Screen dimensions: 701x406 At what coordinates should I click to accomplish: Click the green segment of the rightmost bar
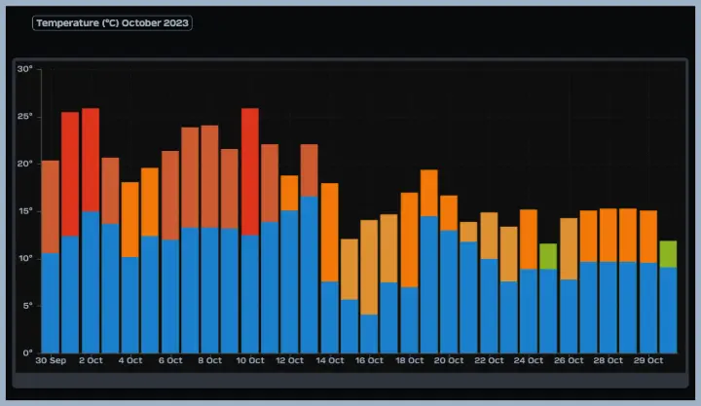click(x=668, y=253)
